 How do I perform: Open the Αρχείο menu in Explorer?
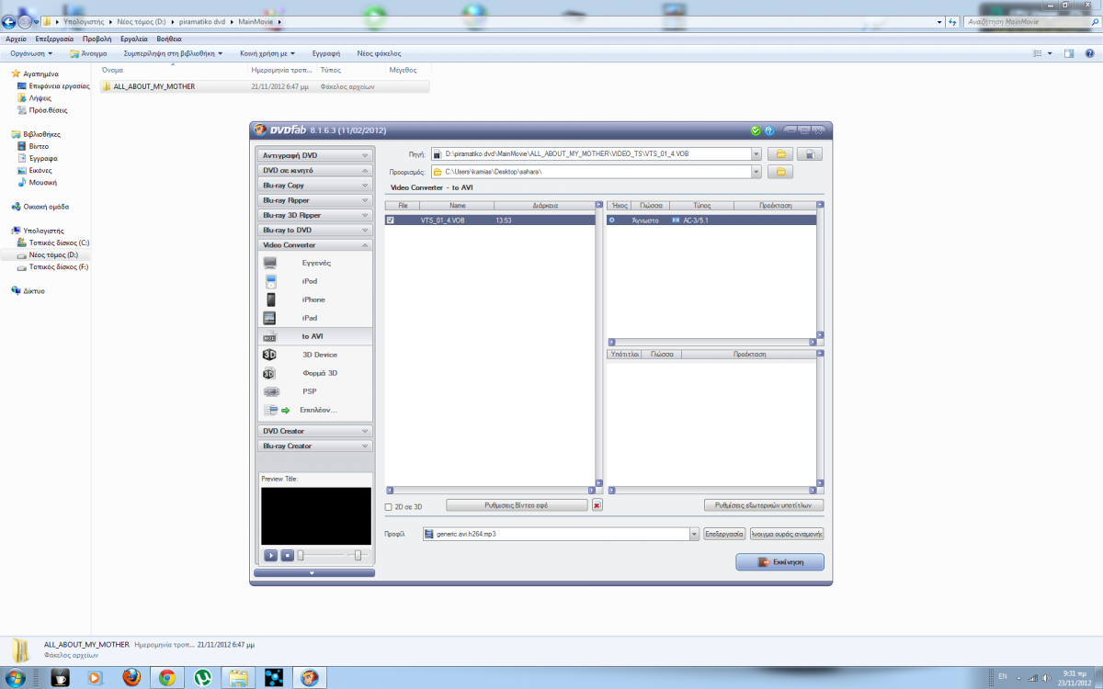click(16, 40)
